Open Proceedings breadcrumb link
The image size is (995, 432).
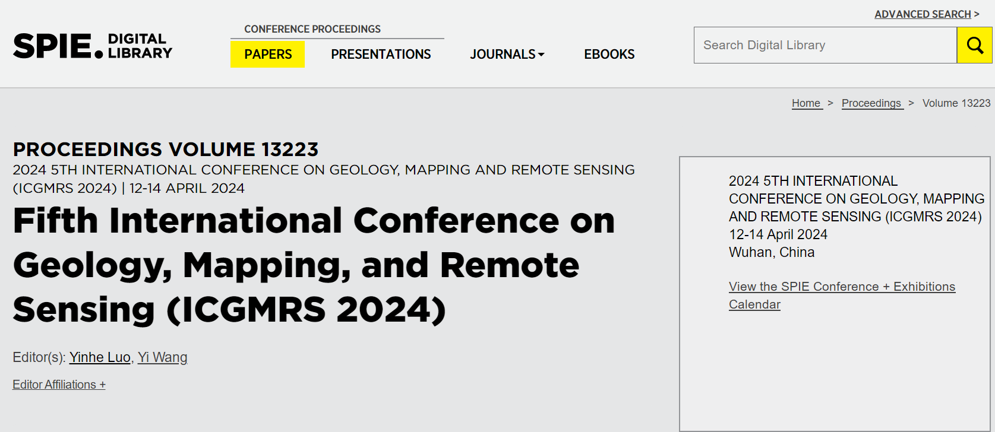click(x=871, y=103)
